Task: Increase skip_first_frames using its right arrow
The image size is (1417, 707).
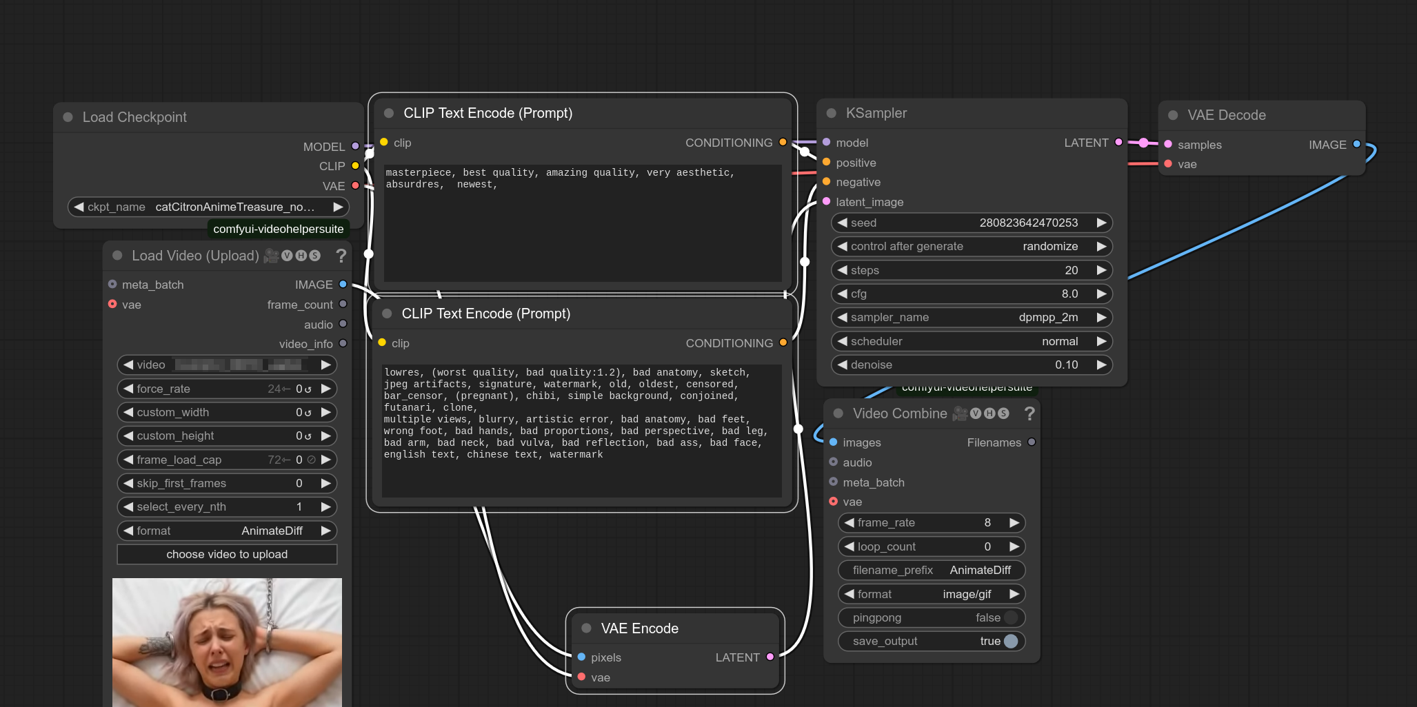Action: (326, 483)
